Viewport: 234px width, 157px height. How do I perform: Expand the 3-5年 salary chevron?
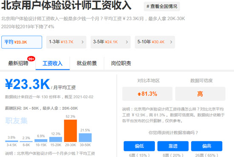pyautogui.click(x=127, y=42)
